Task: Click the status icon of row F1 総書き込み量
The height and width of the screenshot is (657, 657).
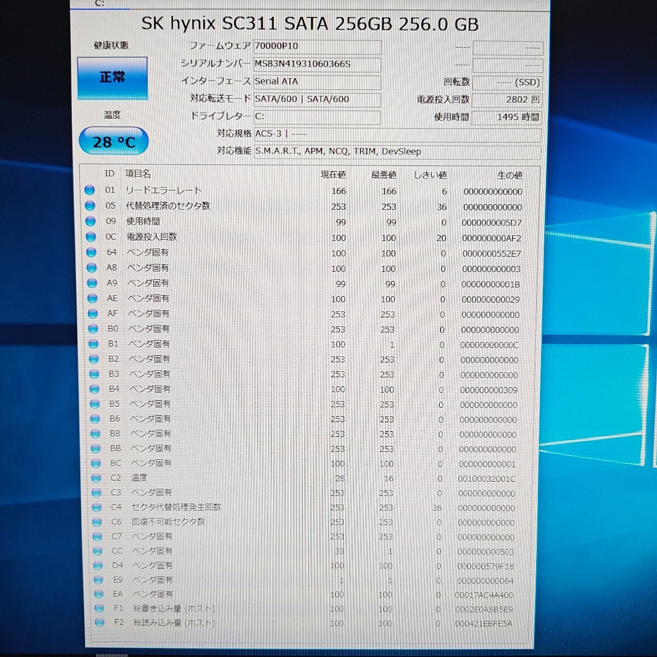Action: [99, 608]
